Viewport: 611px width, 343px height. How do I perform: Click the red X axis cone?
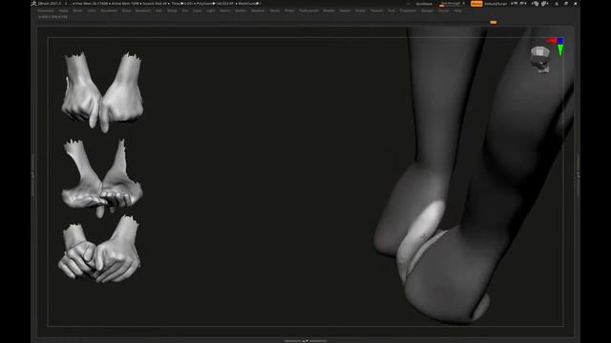(551, 40)
